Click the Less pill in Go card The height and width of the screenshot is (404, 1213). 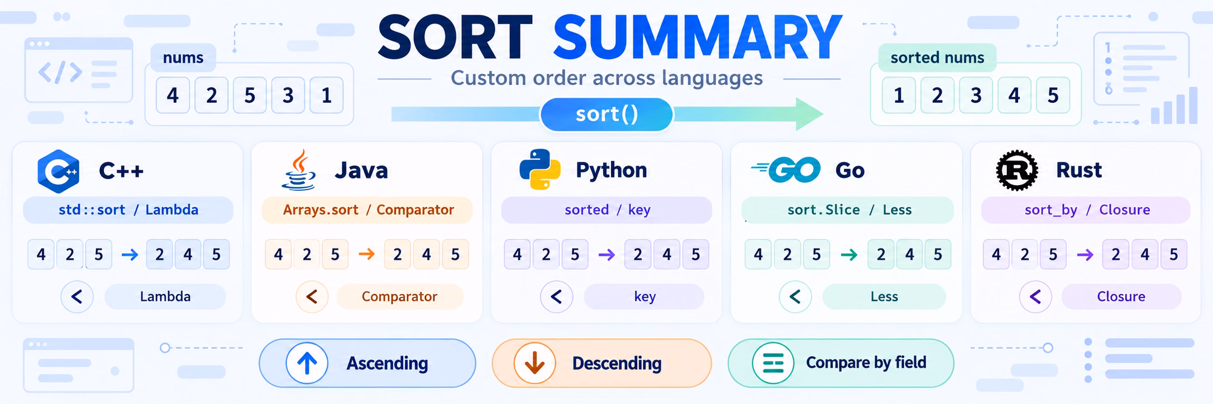(x=884, y=297)
